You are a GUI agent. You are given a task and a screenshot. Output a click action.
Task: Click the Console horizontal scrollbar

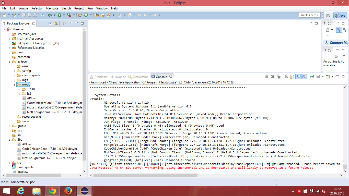(x=146, y=176)
